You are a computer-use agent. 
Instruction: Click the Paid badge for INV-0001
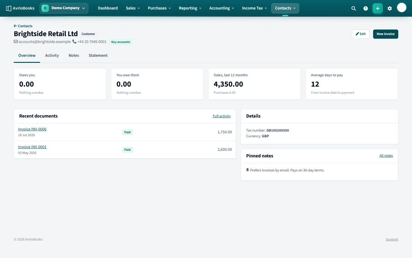point(127,150)
